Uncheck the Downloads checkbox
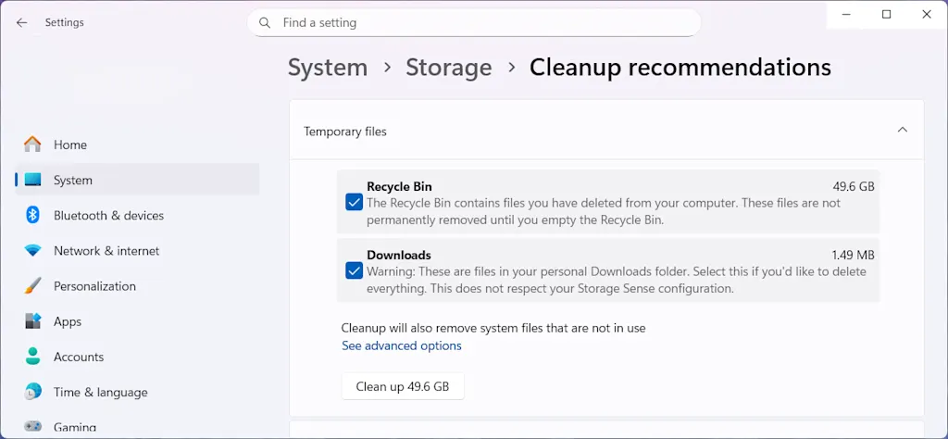Image resolution: width=948 pixels, height=439 pixels. click(354, 270)
